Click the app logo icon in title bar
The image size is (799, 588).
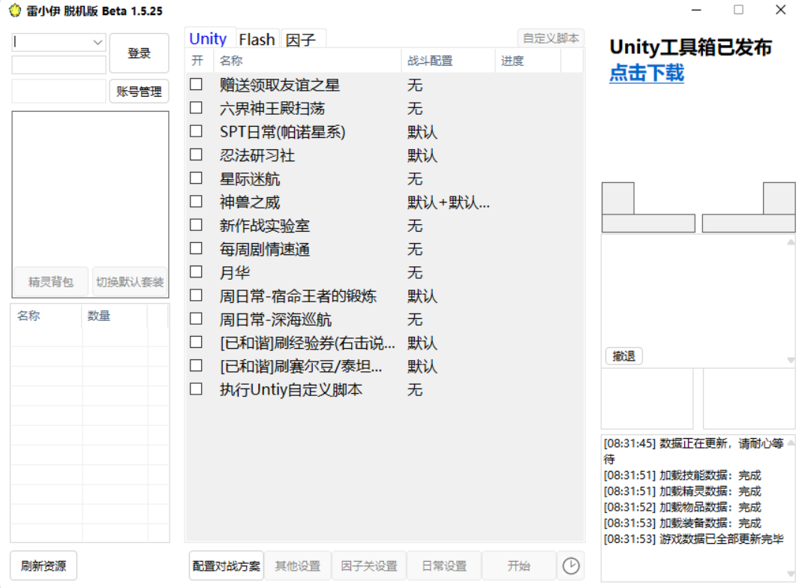pyautogui.click(x=14, y=10)
